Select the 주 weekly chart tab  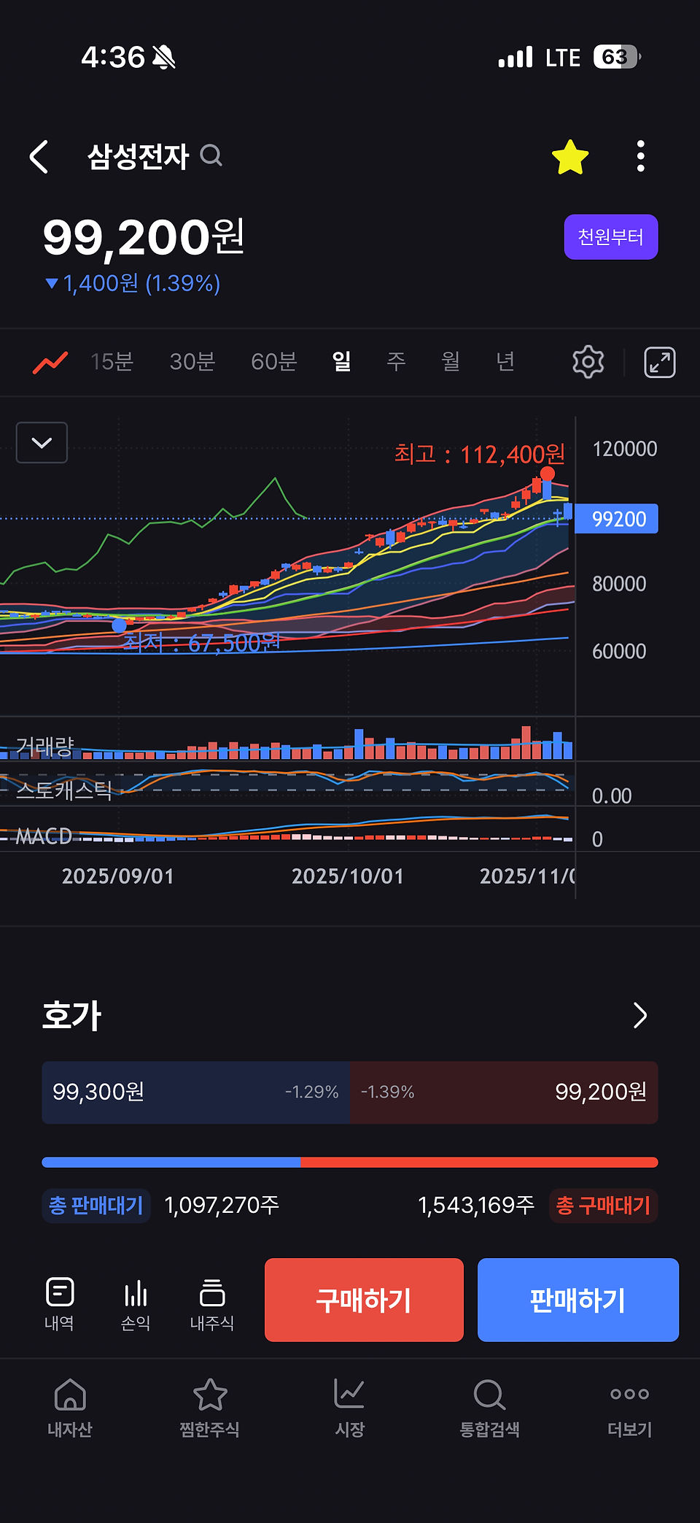396,361
